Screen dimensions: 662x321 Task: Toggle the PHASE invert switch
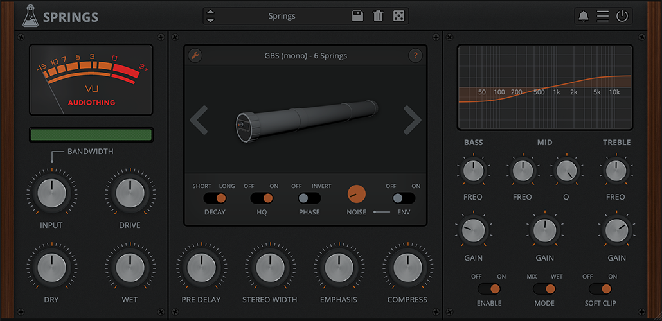pyautogui.click(x=309, y=198)
